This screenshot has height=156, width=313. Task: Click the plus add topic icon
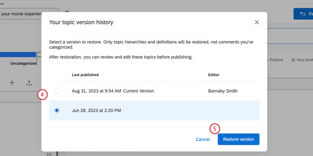(x=12, y=83)
